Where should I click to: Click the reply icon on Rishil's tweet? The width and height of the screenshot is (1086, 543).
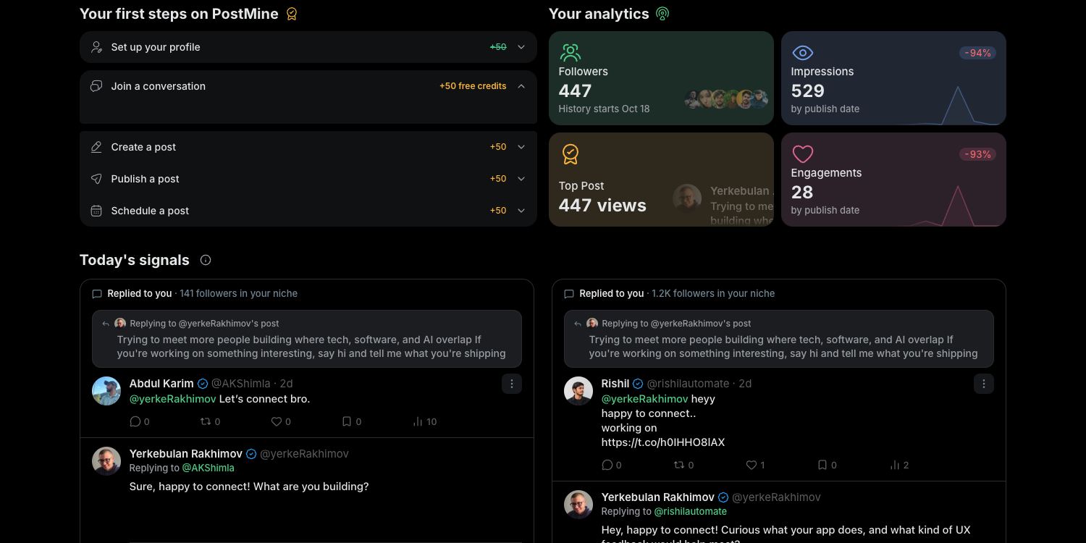pyautogui.click(x=607, y=465)
